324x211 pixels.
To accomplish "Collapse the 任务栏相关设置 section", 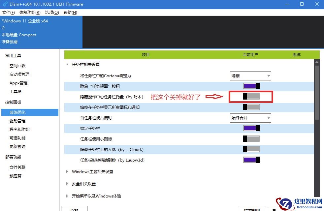I will (x=67, y=65).
